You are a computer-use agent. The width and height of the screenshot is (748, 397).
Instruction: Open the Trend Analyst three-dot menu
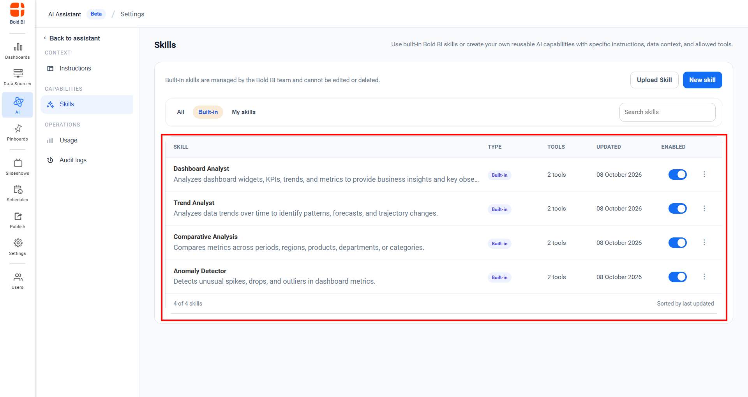coord(704,209)
